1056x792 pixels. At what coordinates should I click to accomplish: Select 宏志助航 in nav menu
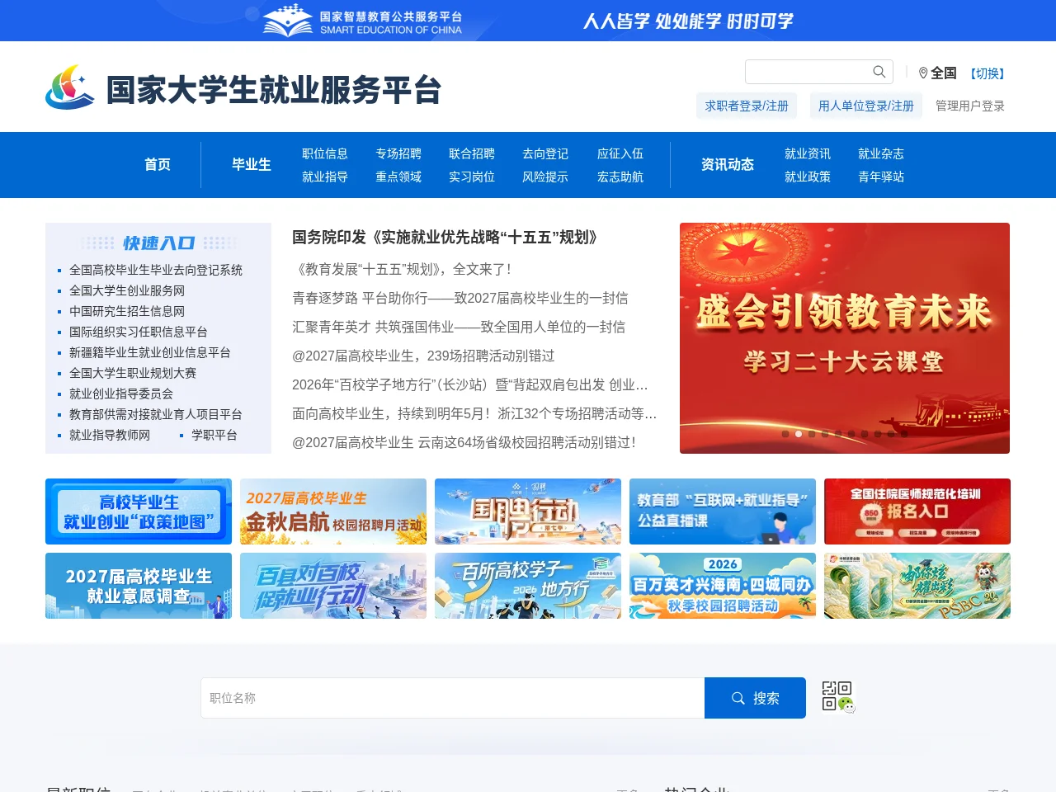point(620,177)
